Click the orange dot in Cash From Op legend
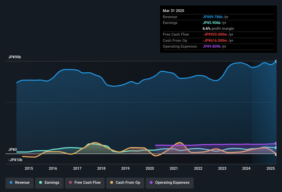The width and height of the screenshot is (282, 192). pos(112,182)
